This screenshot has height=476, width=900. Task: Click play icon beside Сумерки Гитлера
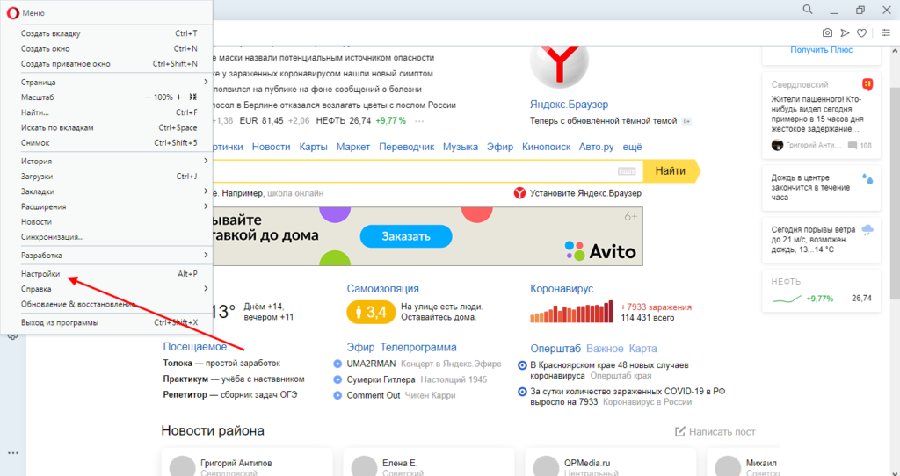[x=337, y=379]
